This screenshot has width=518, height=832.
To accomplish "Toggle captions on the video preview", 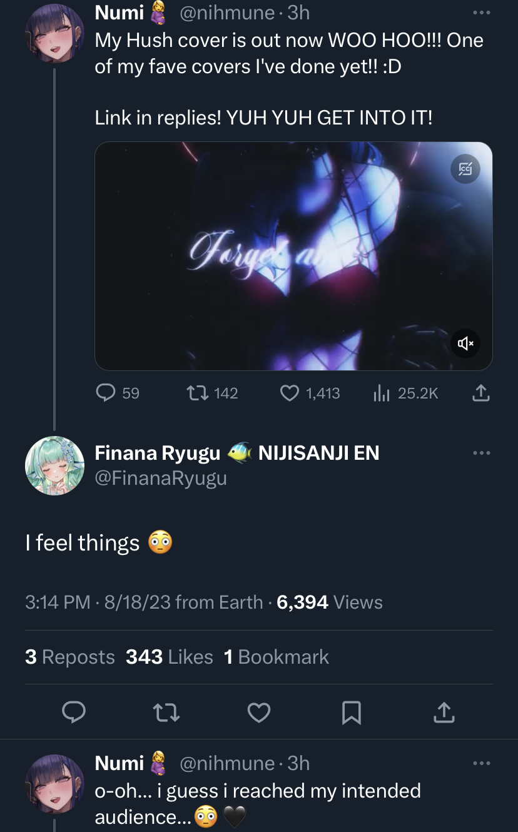I will [x=465, y=169].
